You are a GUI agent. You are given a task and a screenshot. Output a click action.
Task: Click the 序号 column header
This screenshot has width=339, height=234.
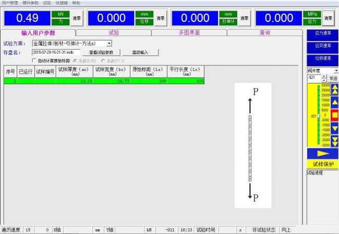(x=10, y=72)
